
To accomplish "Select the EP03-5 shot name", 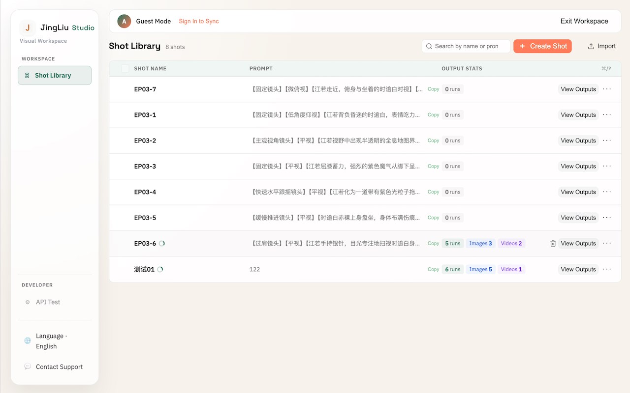I will coord(145,217).
